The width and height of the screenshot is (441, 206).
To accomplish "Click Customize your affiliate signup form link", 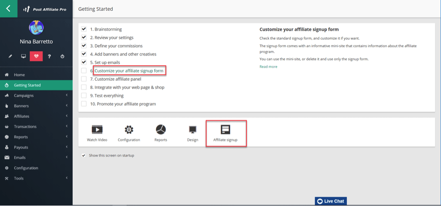I will pos(129,71).
